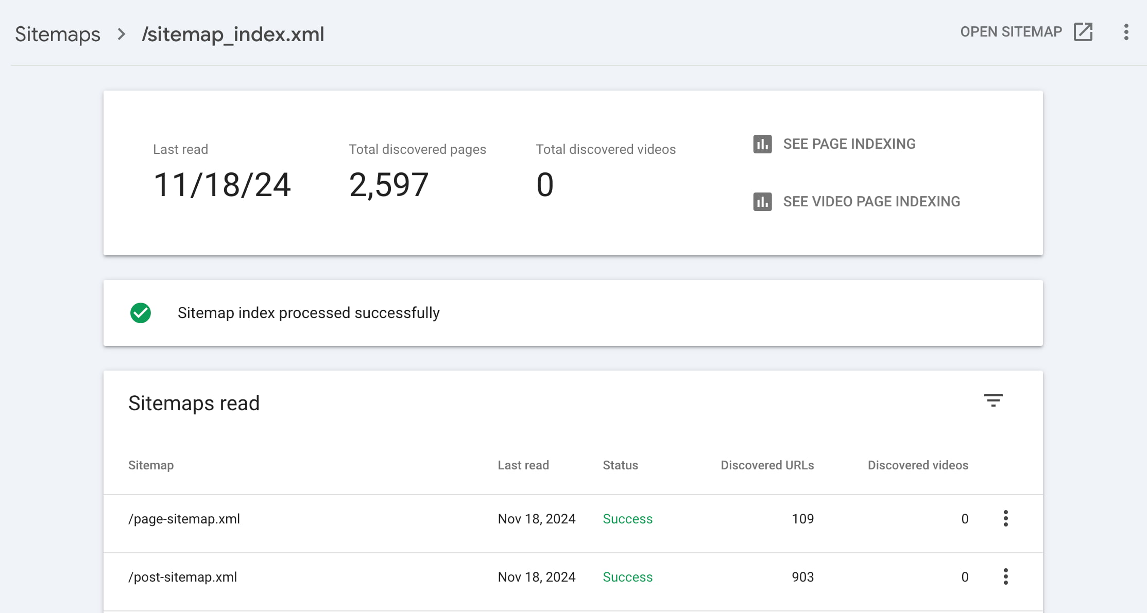Open the three-dot menu in the page header
1147x613 pixels.
pos(1126,32)
